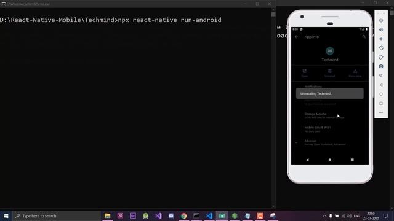Open Google Chrome from the taskbar
Image resolution: width=394 pixels, height=221 pixels.
pyautogui.click(x=183, y=215)
